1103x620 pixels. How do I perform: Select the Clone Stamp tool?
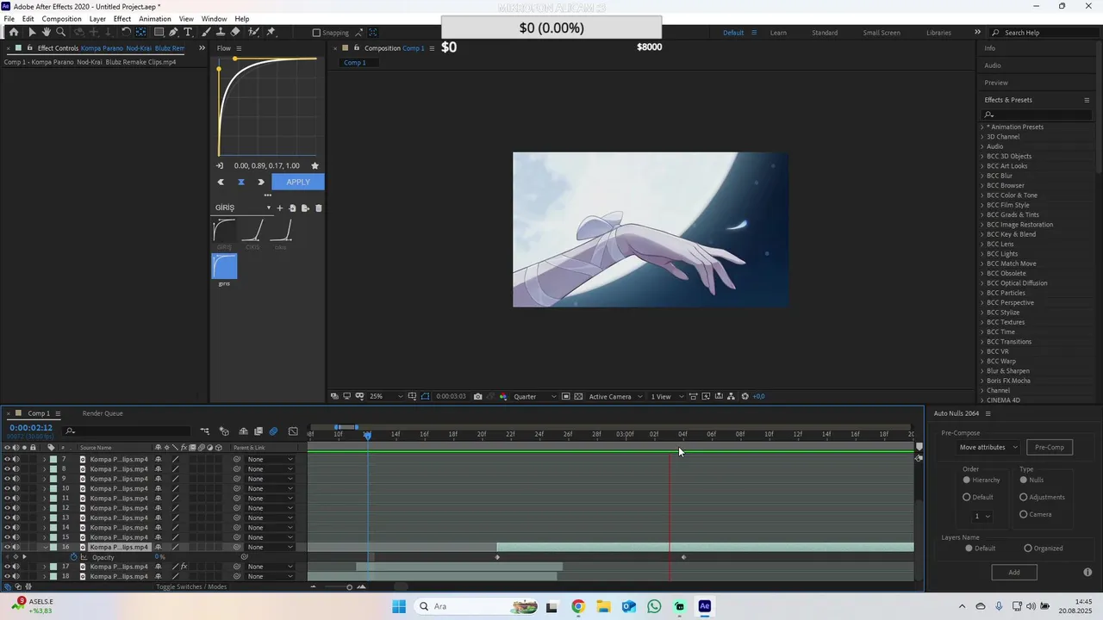222,32
